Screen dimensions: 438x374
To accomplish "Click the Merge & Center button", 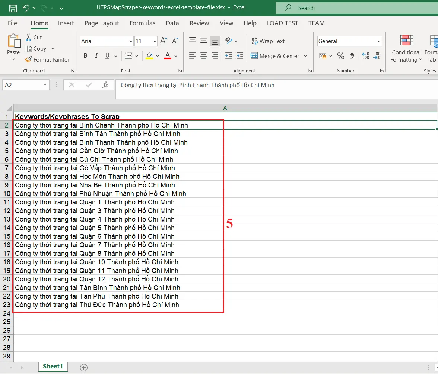I will [275, 56].
